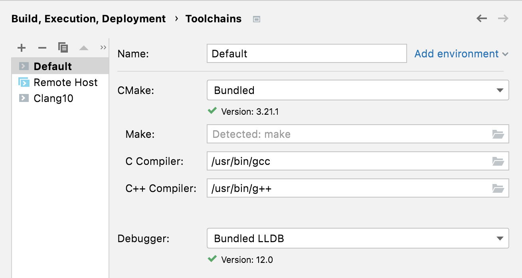Move the selected toolchain up
This screenshot has width=522, height=278.
pos(83,47)
